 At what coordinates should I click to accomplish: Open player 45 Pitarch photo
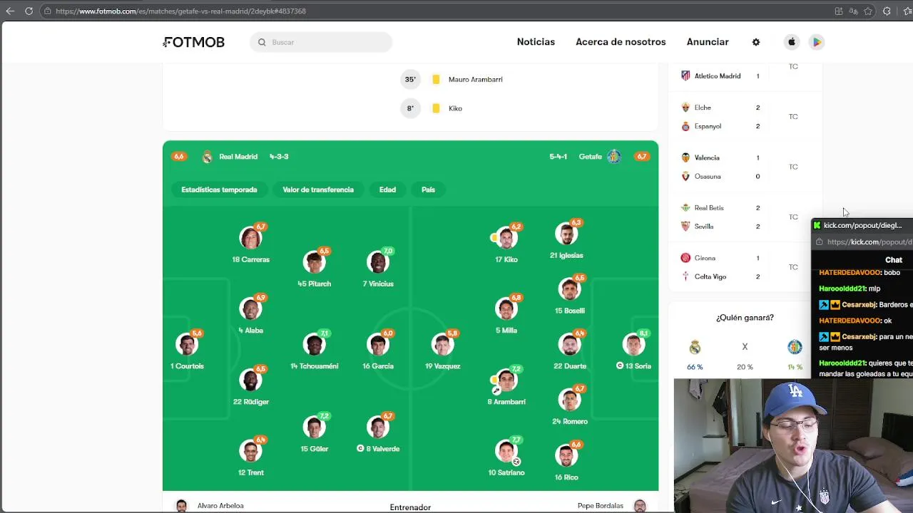point(314,262)
